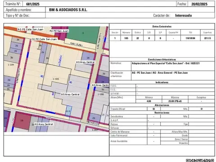Select the minimum height value 4.00
The width and height of the screenshot is (216, 162).
click(149, 101)
